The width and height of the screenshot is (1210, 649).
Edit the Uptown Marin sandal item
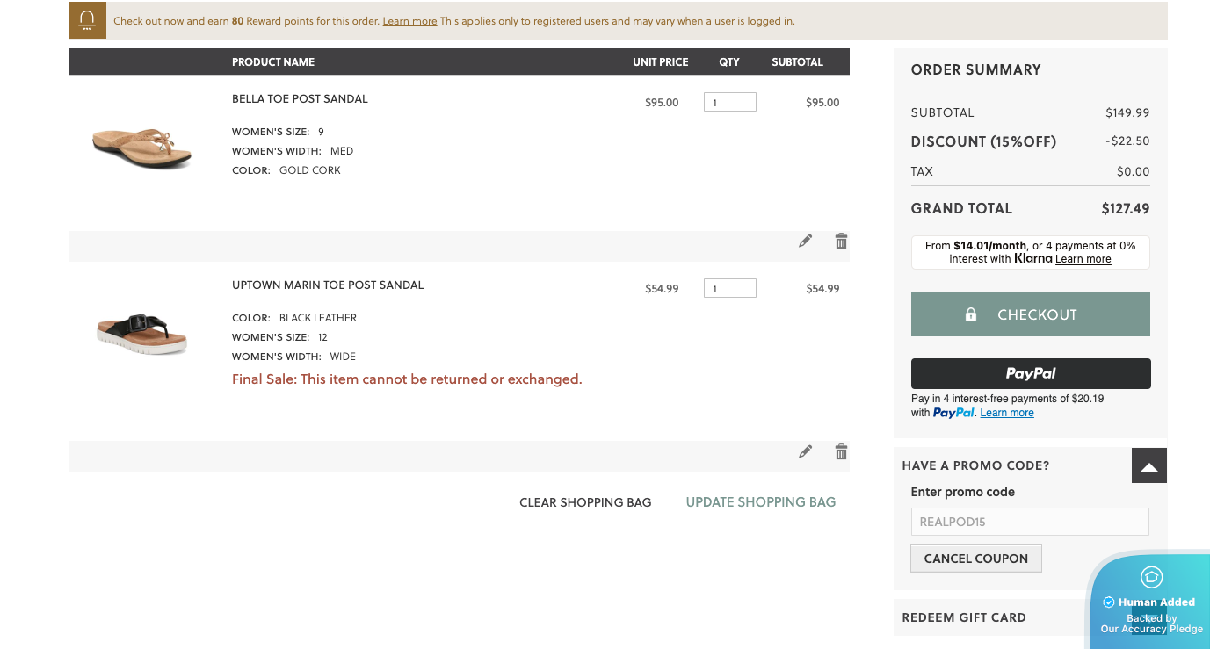(805, 451)
